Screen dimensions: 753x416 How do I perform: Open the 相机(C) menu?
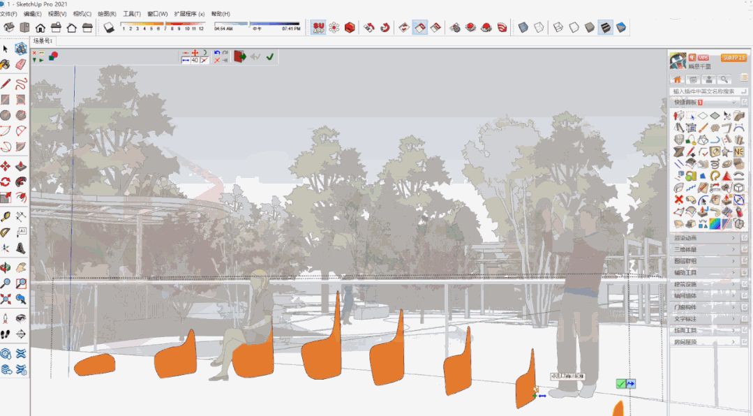82,14
